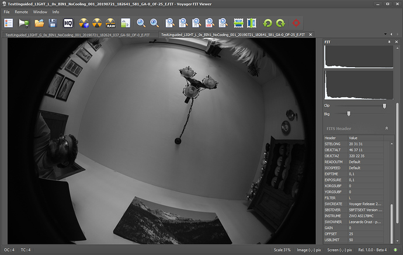Open the checklist options icon in toolbar
Image resolution: width=403 pixels, height=255 pixels.
pyautogui.click(x=9, y=23)
